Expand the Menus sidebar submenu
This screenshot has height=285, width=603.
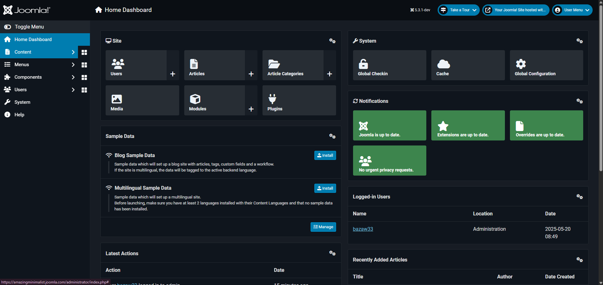73,65
